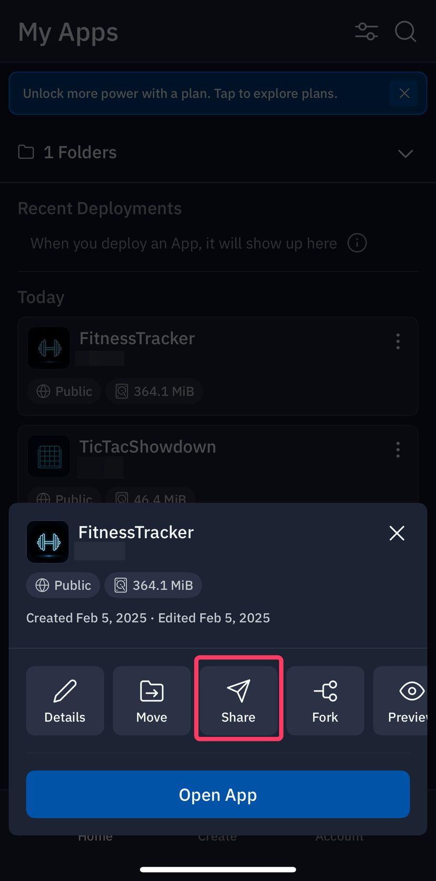
Task: Tap the Move to folder button
Action: [152, 700]
